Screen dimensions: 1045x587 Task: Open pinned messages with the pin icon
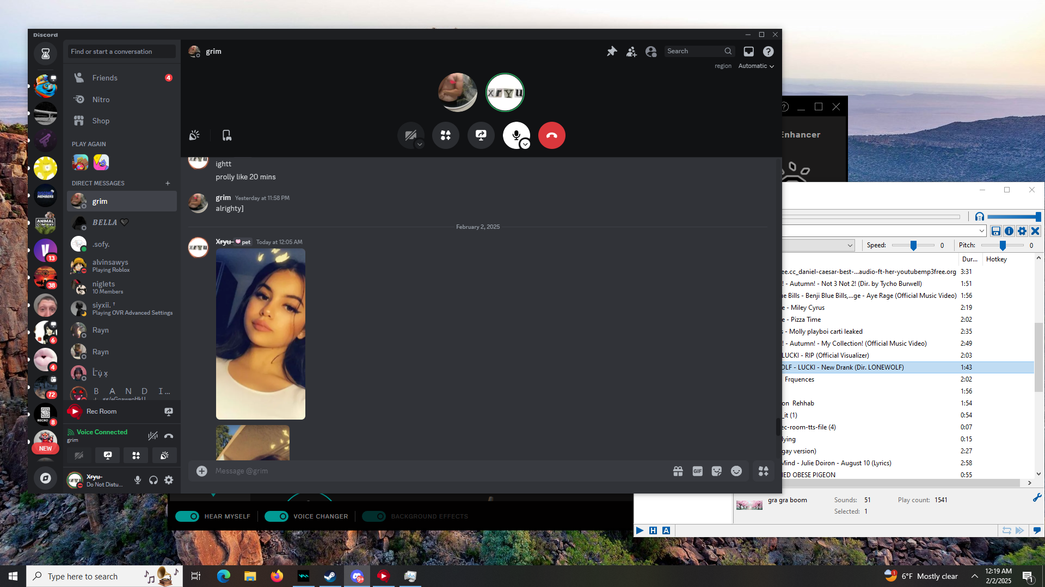612,51
